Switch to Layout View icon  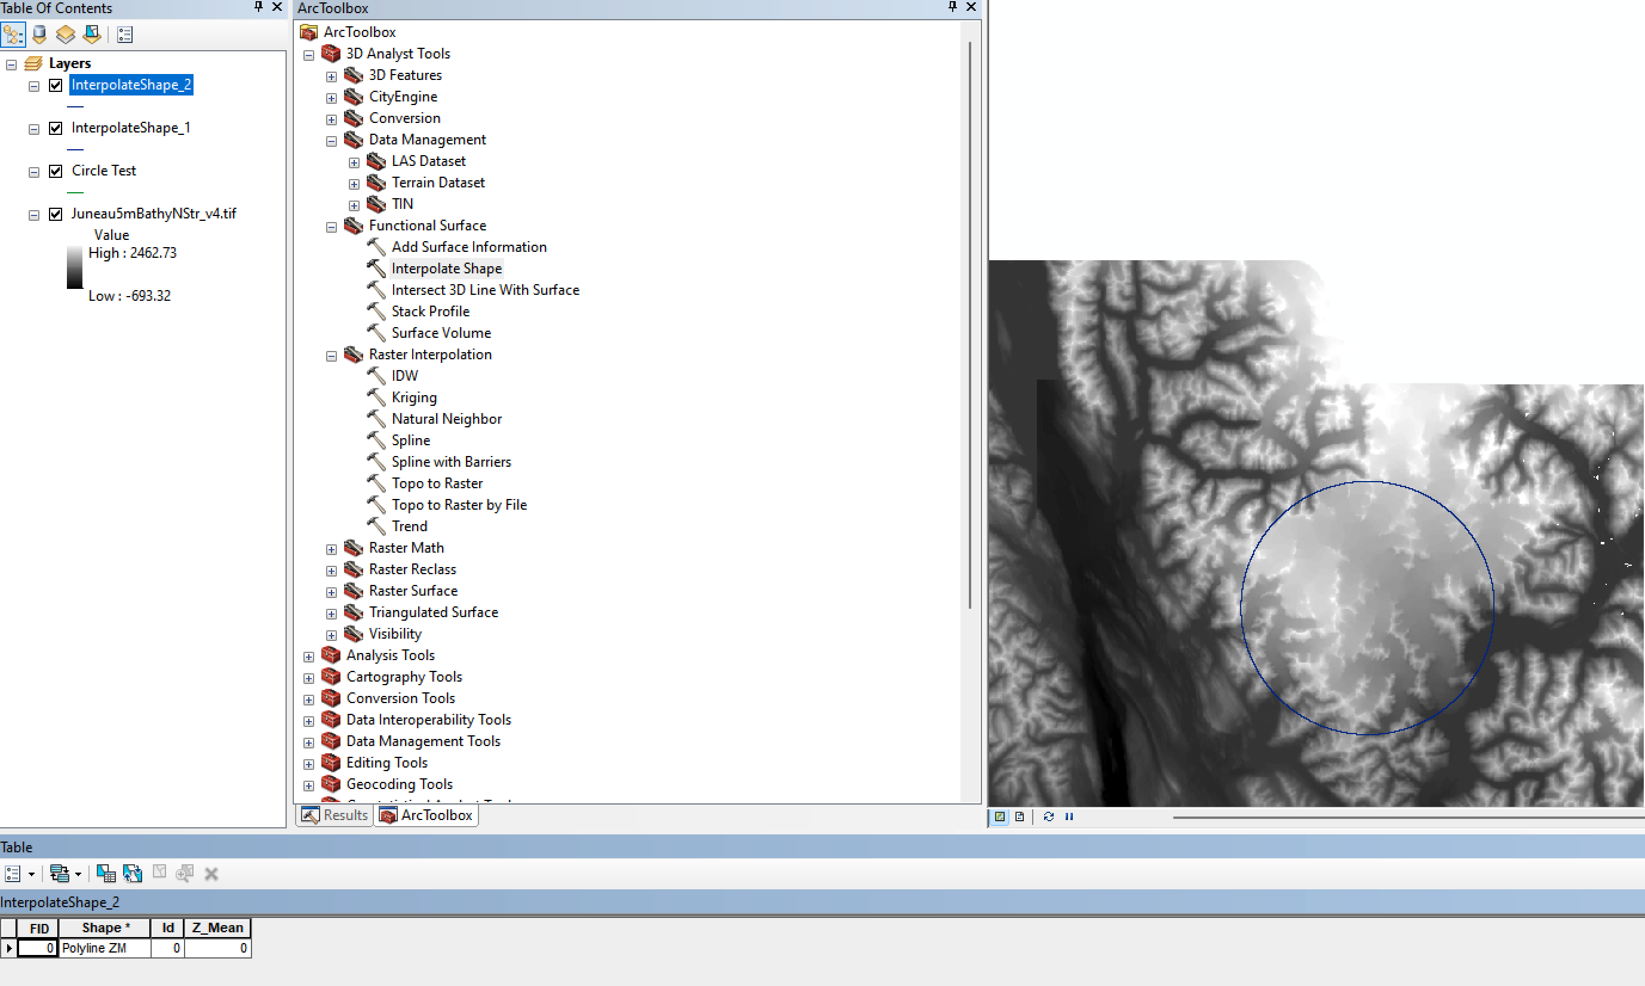[x=1020, y=816]
